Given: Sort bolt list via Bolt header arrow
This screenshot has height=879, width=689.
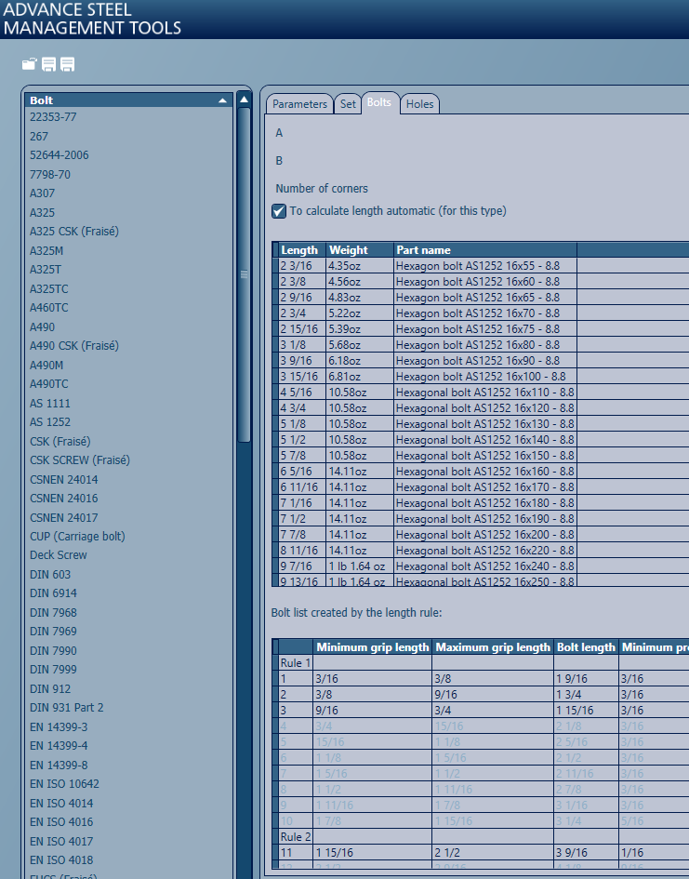Looking at the screenshot, I should coord(222,100).
